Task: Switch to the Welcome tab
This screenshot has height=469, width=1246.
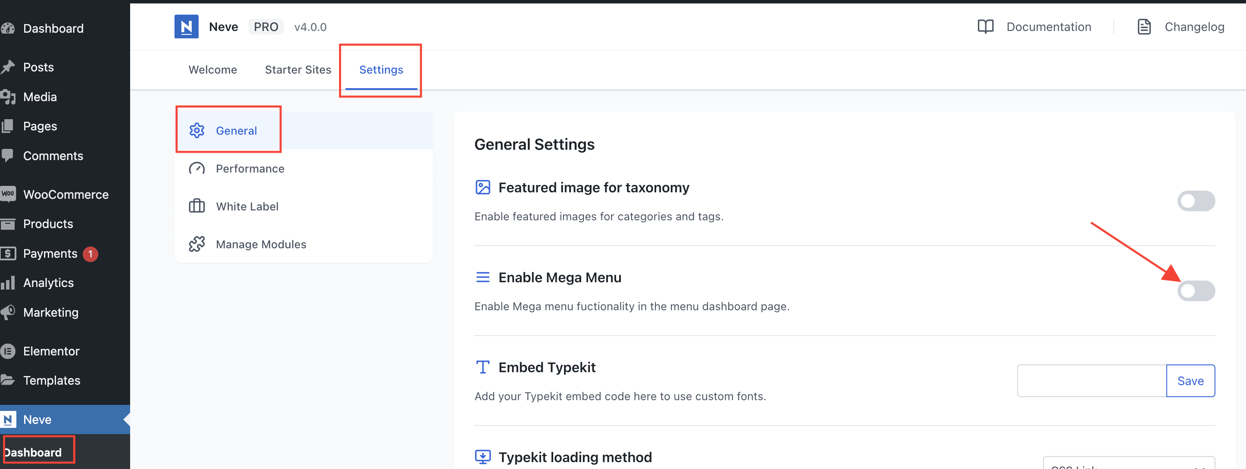Action: coord(213,70)
